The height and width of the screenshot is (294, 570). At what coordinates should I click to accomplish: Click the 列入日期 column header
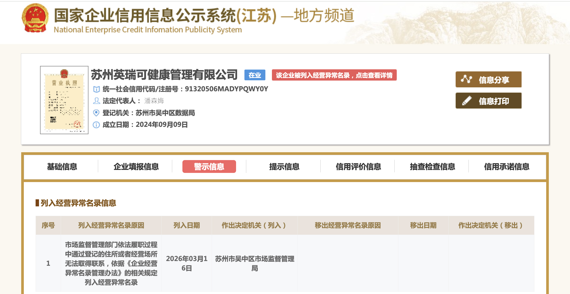pyautogui.click(x=187, y=225)
